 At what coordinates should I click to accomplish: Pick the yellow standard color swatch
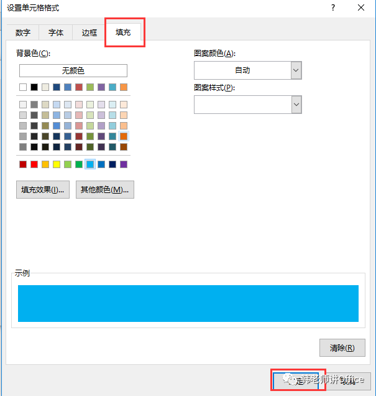point(57,164)
